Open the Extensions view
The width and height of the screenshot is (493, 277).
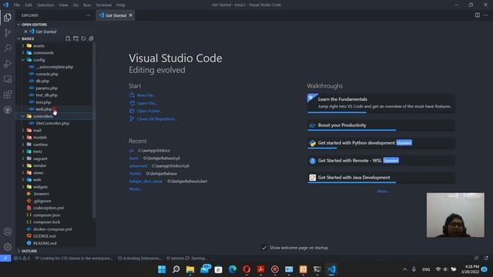tap(8, 94)
